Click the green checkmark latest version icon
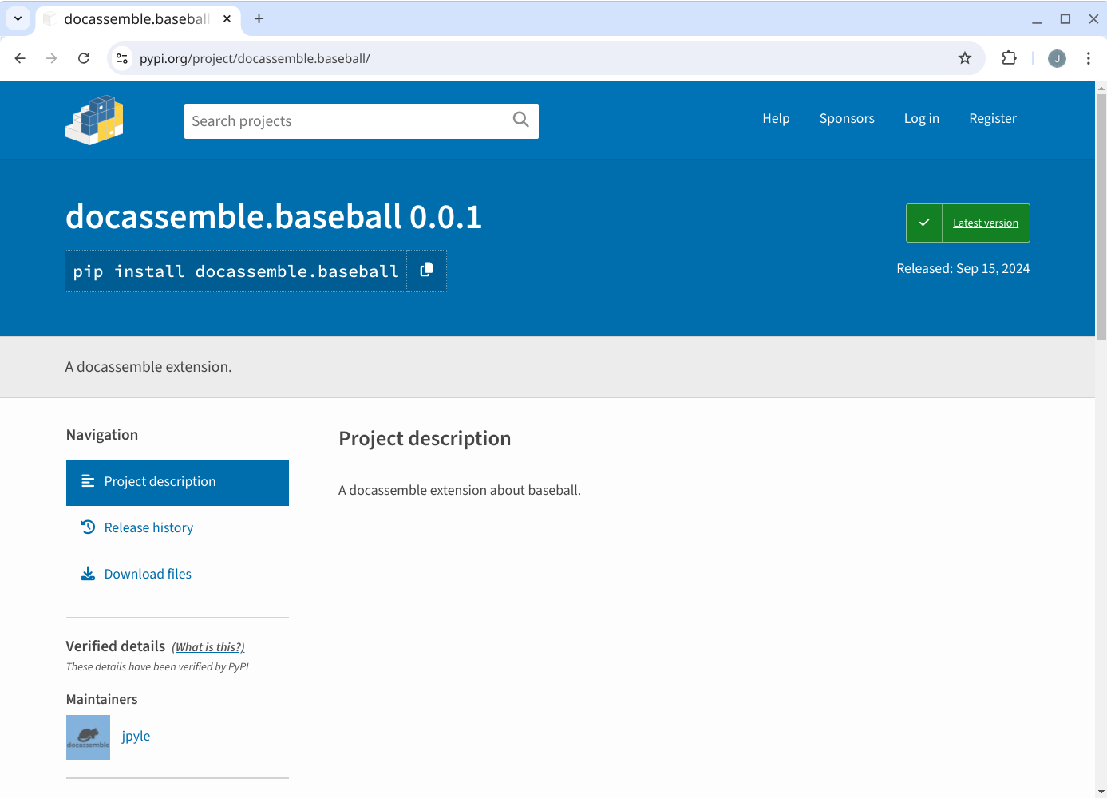1107x798 pixels. [924, 223]
